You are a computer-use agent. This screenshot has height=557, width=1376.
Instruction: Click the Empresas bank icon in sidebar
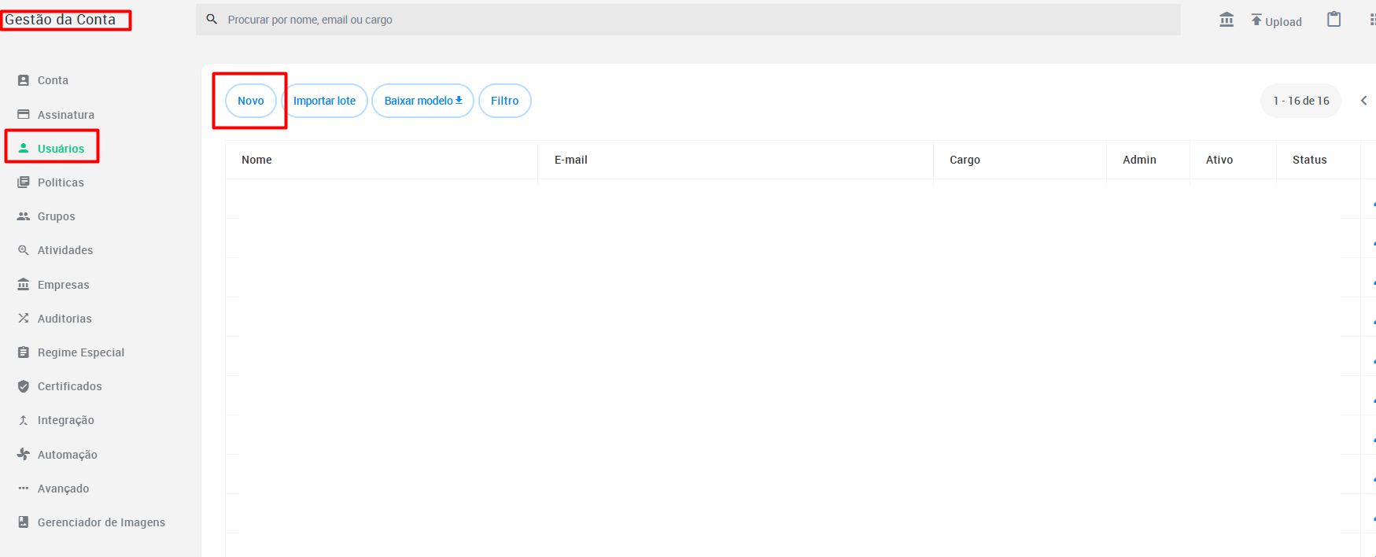[24, 284]
